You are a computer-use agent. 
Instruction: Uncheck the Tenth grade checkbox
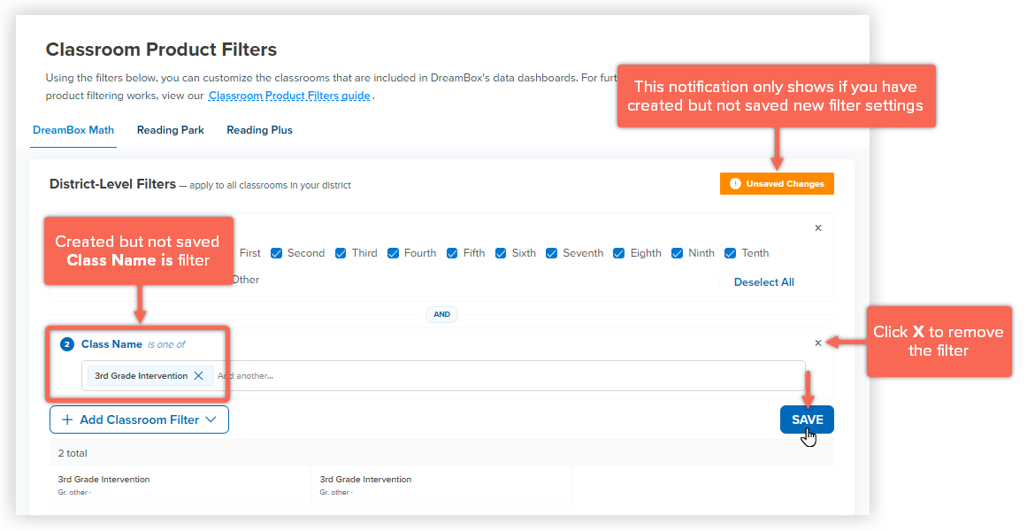pyautogui.click(x=731, y=253)
